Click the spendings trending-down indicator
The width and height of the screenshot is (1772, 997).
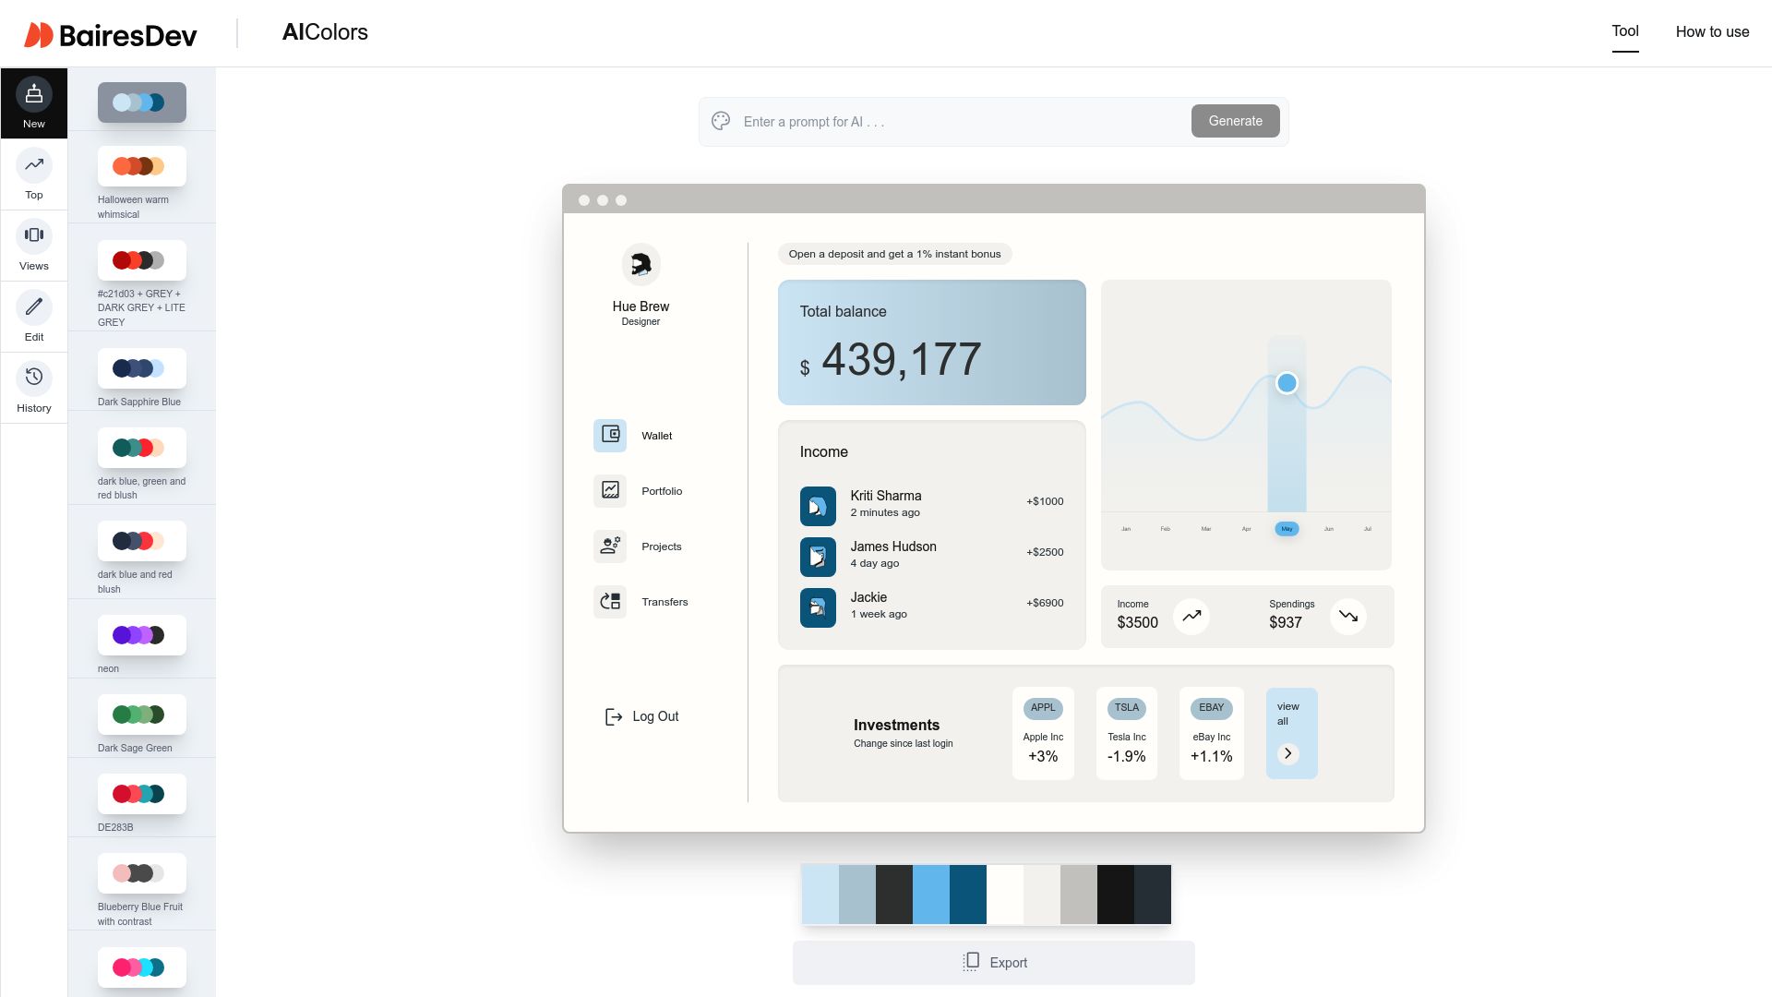1348,616
